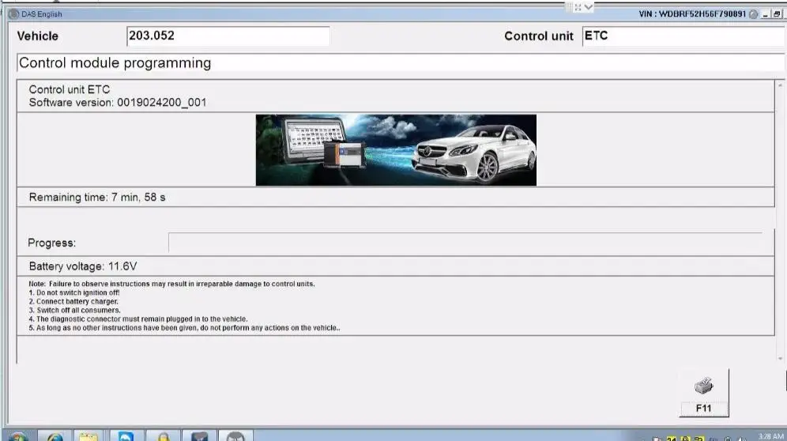Click the padlock icon on the taskbar

point(163,436)
